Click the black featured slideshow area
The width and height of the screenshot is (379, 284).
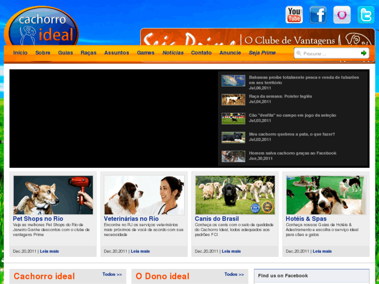[x=114, y=118]
